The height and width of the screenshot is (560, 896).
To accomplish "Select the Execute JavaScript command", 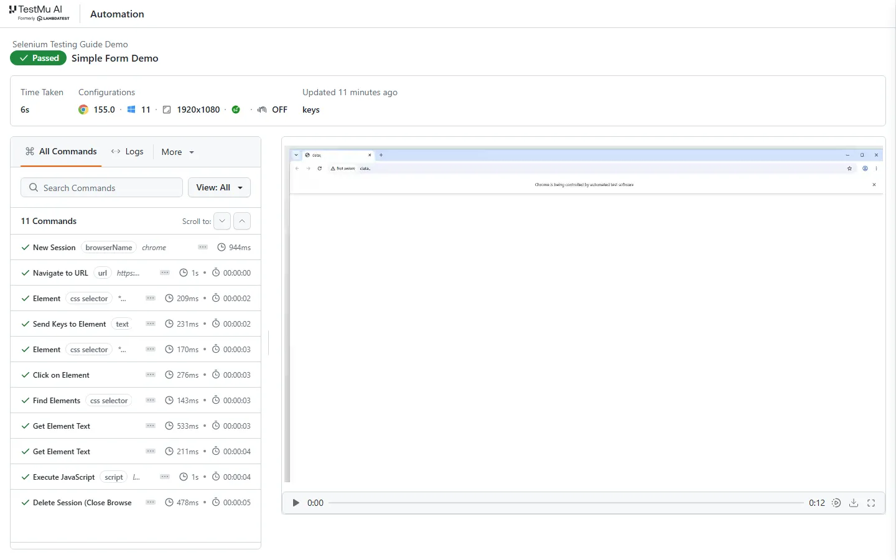I will click(136, 477).
